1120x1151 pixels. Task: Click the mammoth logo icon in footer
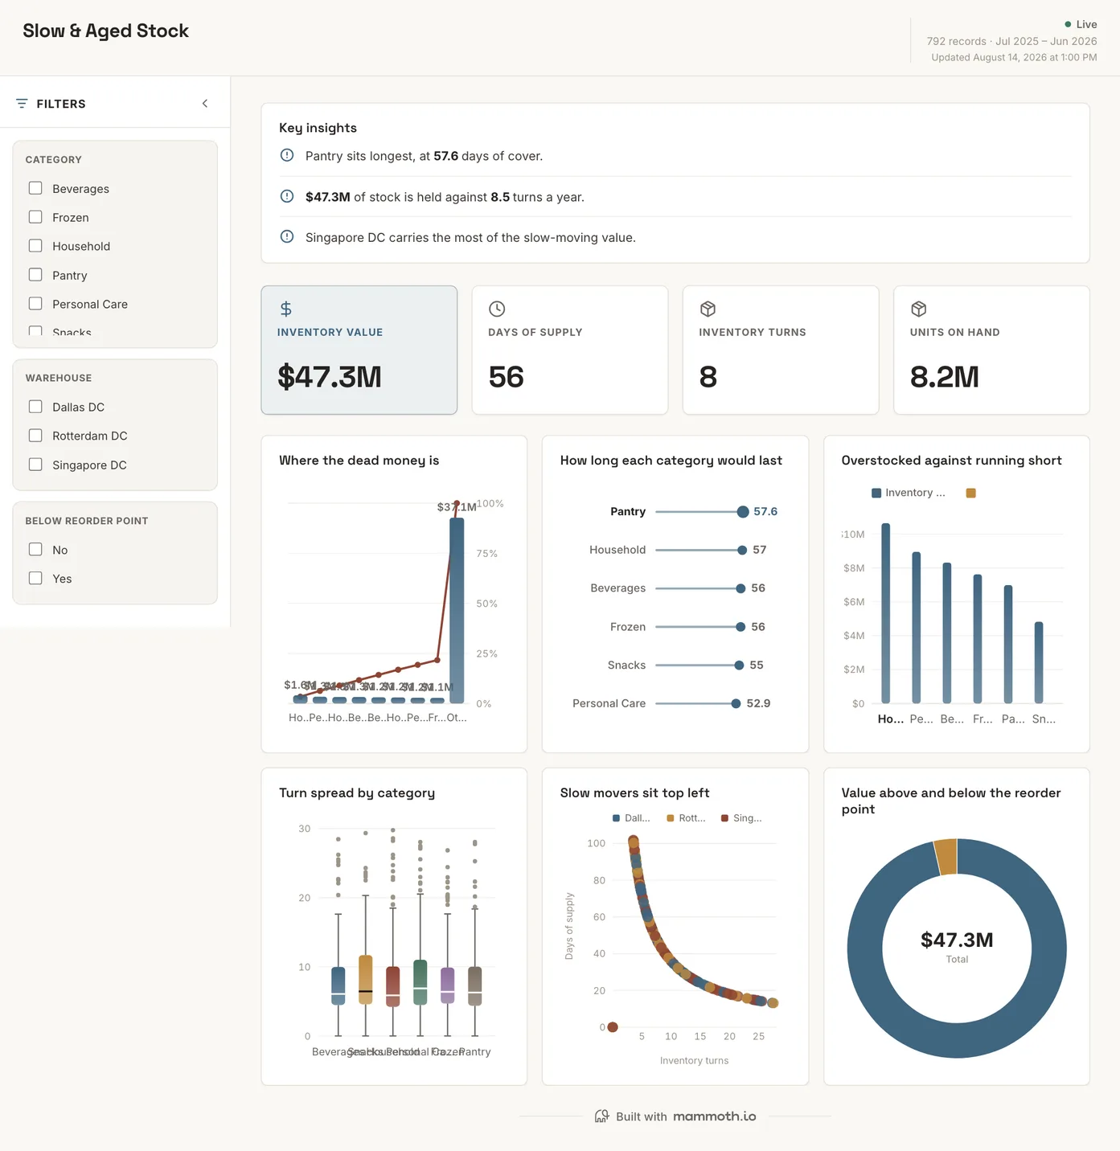(601, 1116)
